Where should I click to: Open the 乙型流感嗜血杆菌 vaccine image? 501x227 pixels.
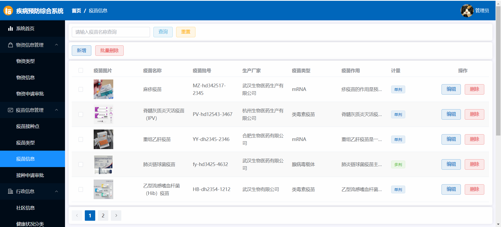pyautogui.click(x=103, y=189)
